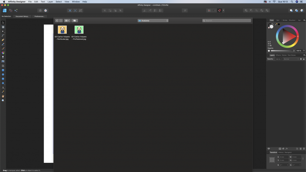Viewport: 306px width, 172px height.
Task: Select the Vector Crop tool
Action: coord(3,66)
